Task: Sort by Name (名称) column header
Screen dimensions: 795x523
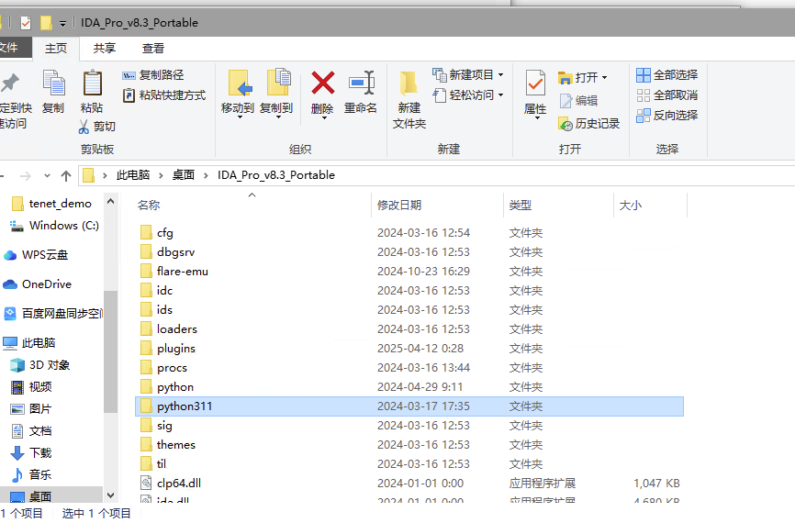Action: click(149, 206)
